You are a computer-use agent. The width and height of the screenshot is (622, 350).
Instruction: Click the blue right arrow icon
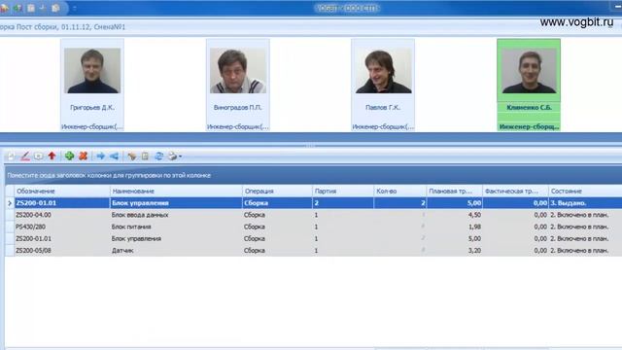[x=100, y=156]
